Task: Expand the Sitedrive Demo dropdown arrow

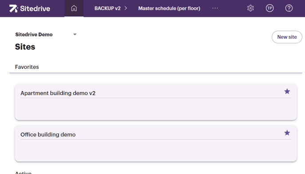Action: [x=75, y=35]
